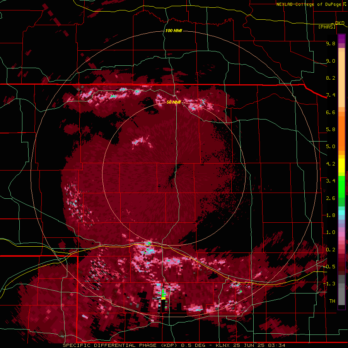Click the TH threshold label on scale
This screenshot has width=348, height=348.
332,301
